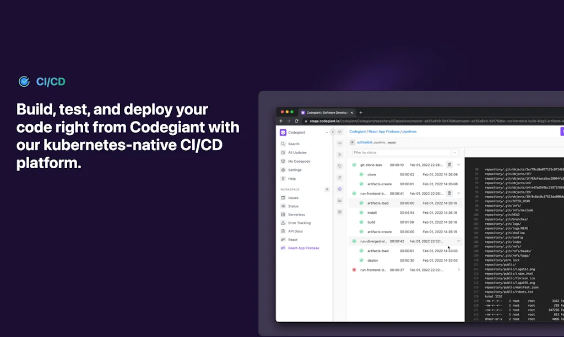The height and width of the screenshot is (337, 564).
Task: Select artifacts-create step with duration 00:00:01
Action: tap(405, 184)
